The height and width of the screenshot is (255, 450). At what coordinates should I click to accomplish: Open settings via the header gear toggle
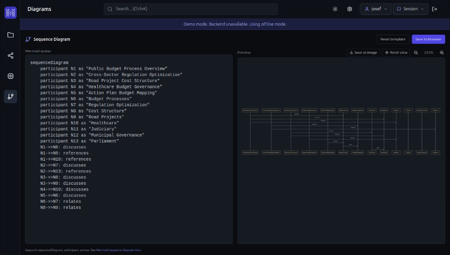[x=349, y=9]
